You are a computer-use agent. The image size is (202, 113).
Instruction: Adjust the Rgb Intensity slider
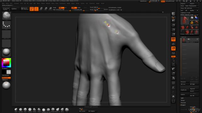(x=62, y=10)
